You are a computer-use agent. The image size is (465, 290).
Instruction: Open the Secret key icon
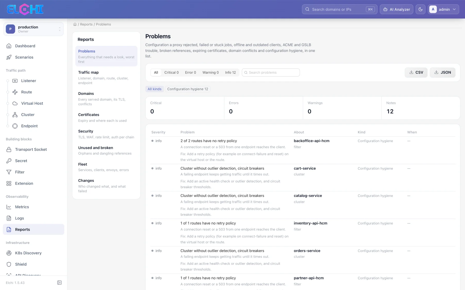(9, 161)
